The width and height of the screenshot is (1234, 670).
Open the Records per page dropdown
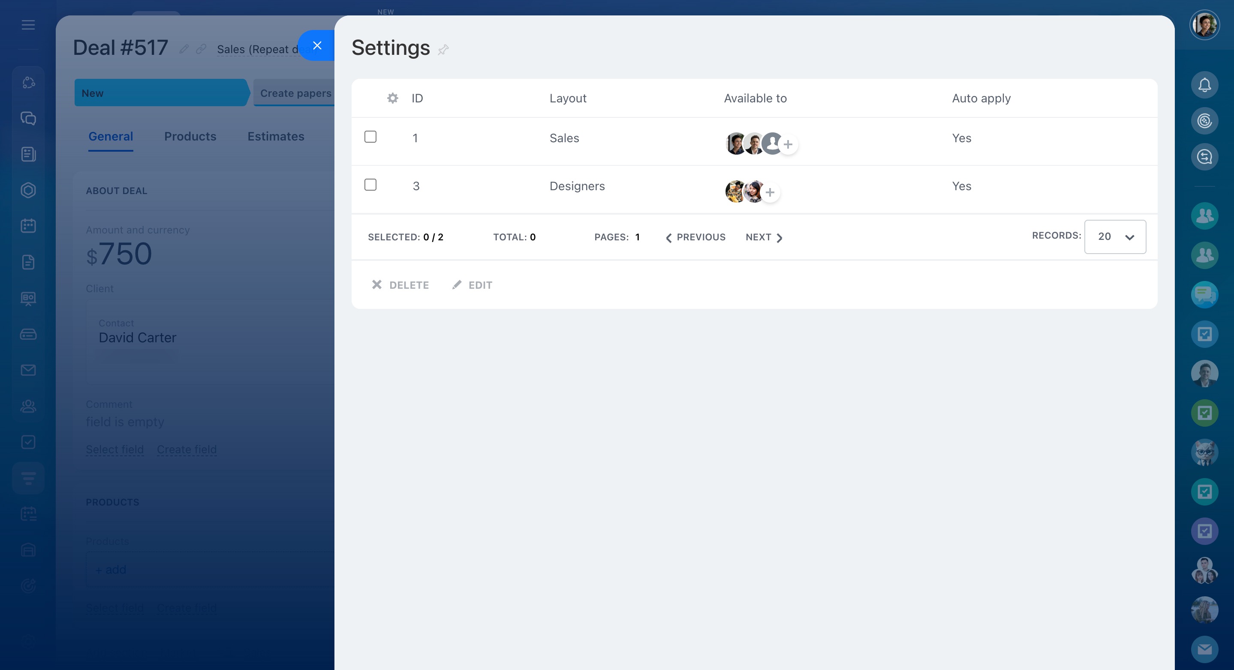point(1115,237)
